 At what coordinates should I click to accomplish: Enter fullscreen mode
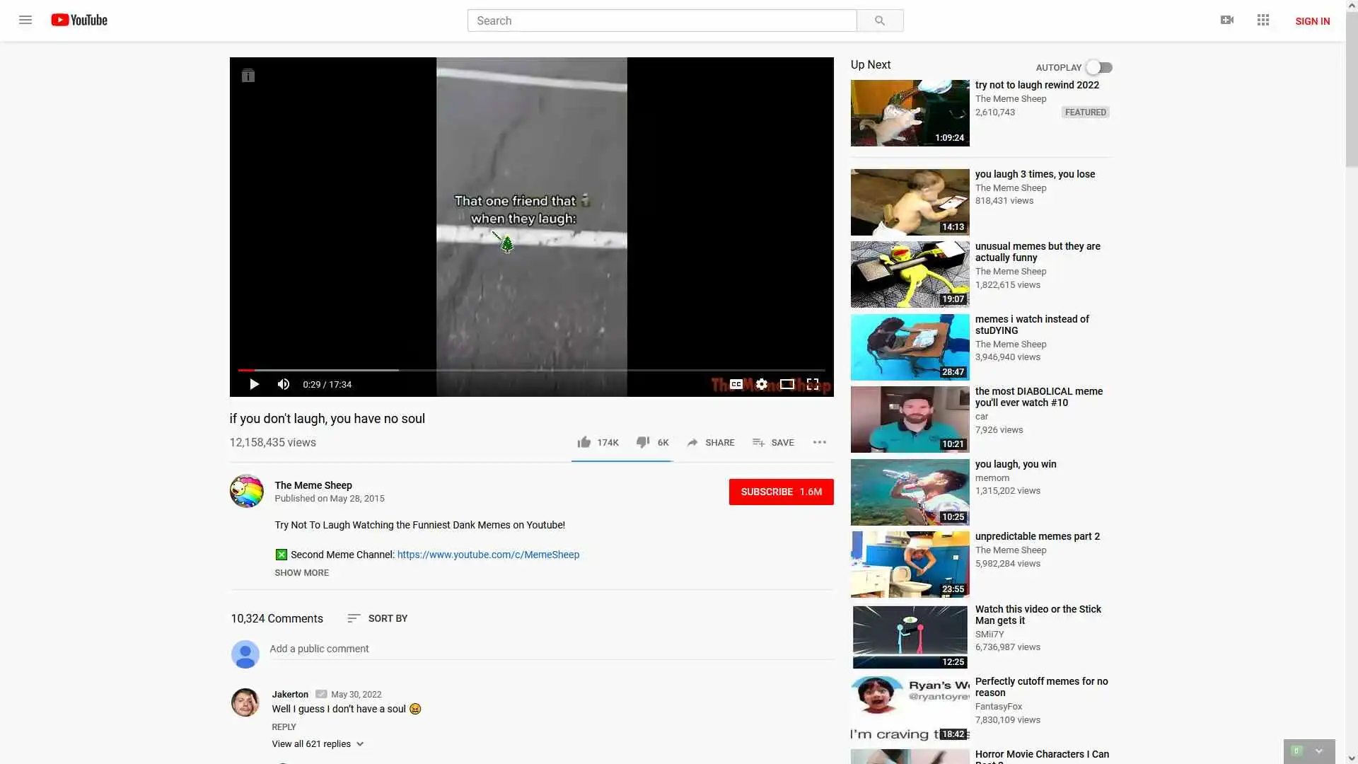(813, 384)
